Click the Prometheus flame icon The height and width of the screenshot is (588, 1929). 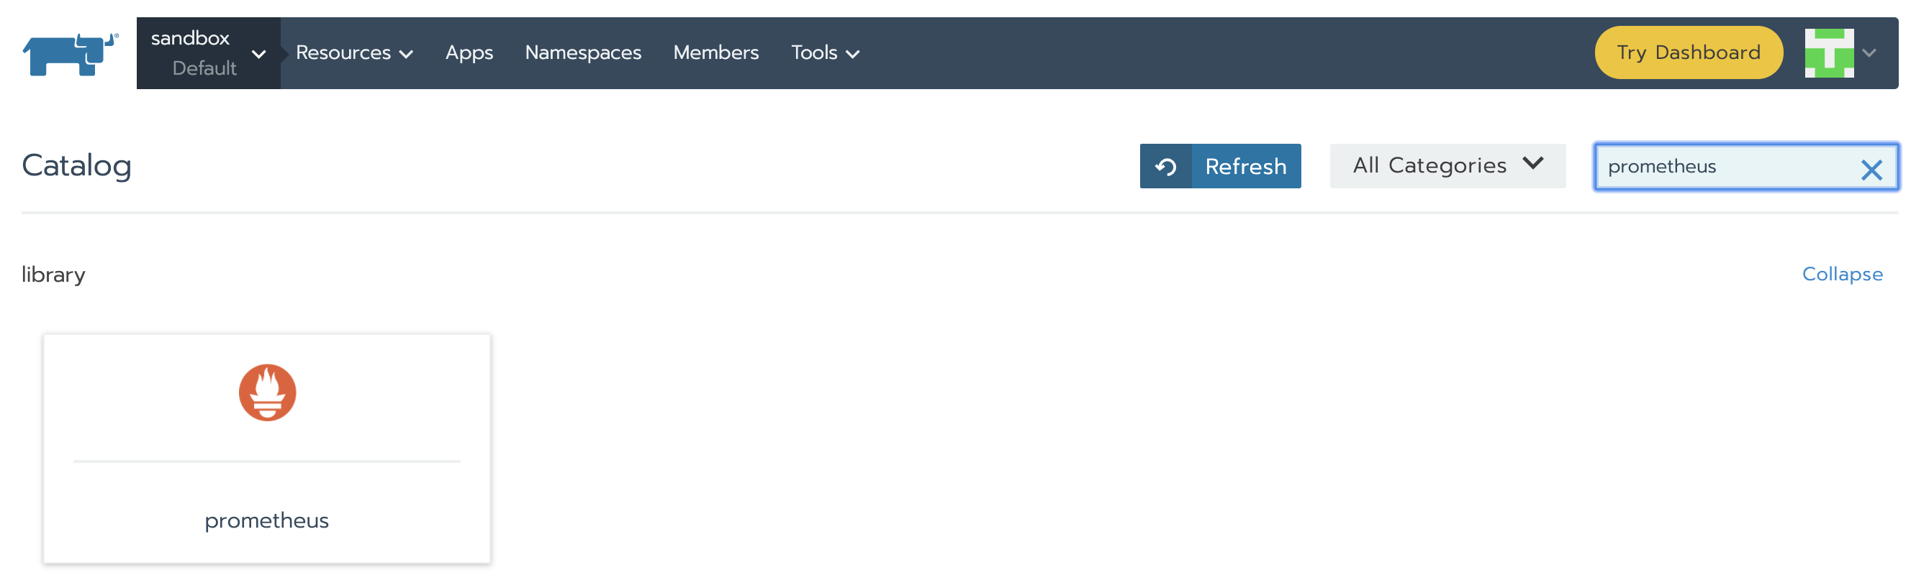pos(267,392)
